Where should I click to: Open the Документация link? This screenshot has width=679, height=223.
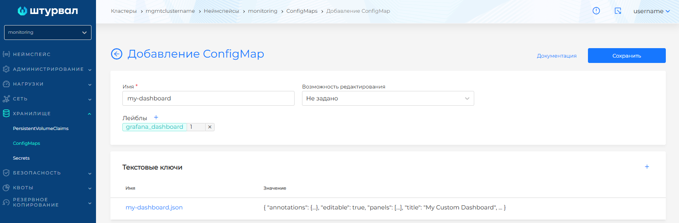point(557,56)
